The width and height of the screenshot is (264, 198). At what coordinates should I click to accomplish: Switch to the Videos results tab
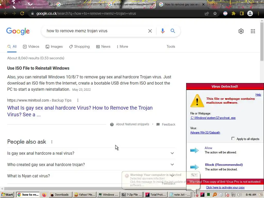pos(31,47)
